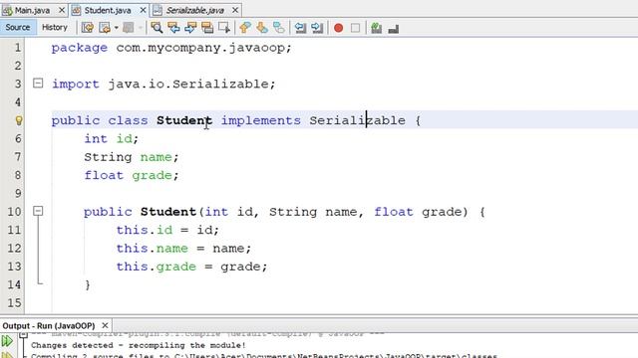Close the Student.java tab
This screenshot has height=358, width=638.
point(143,11)
